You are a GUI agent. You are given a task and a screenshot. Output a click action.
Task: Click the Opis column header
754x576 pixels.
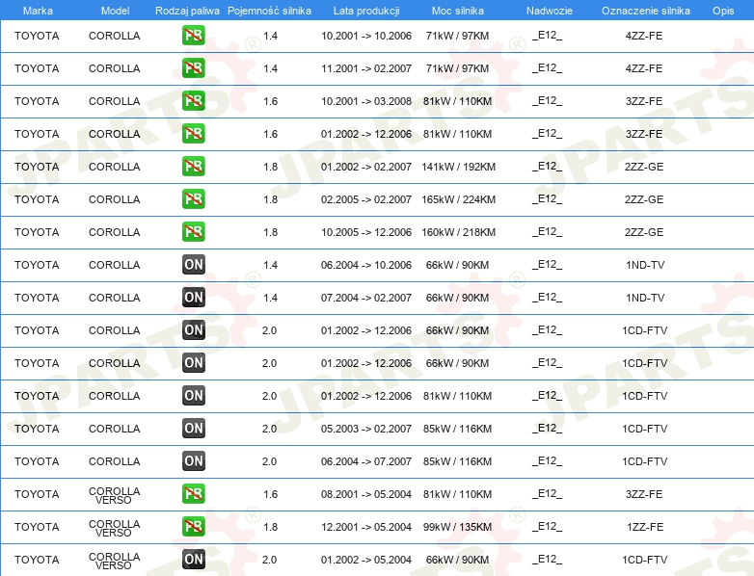(723, 11)
